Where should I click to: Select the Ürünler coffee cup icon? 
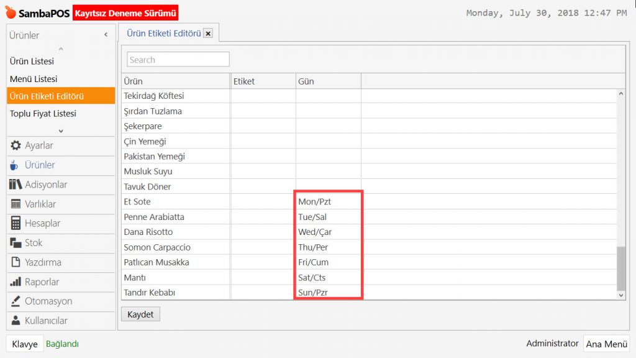[x=16, y=165]
